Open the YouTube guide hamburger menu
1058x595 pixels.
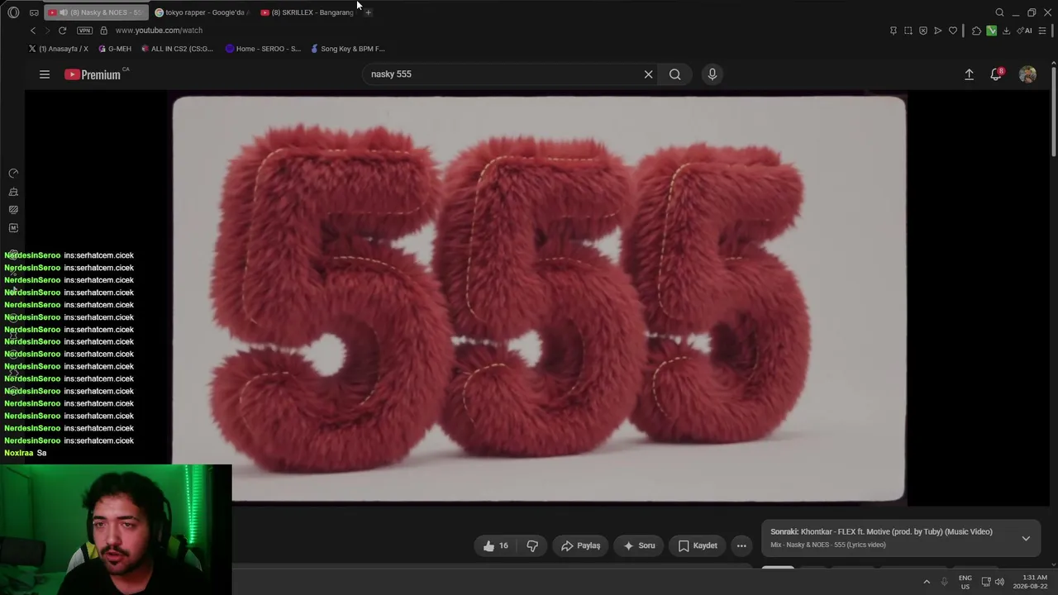[45, 74]
